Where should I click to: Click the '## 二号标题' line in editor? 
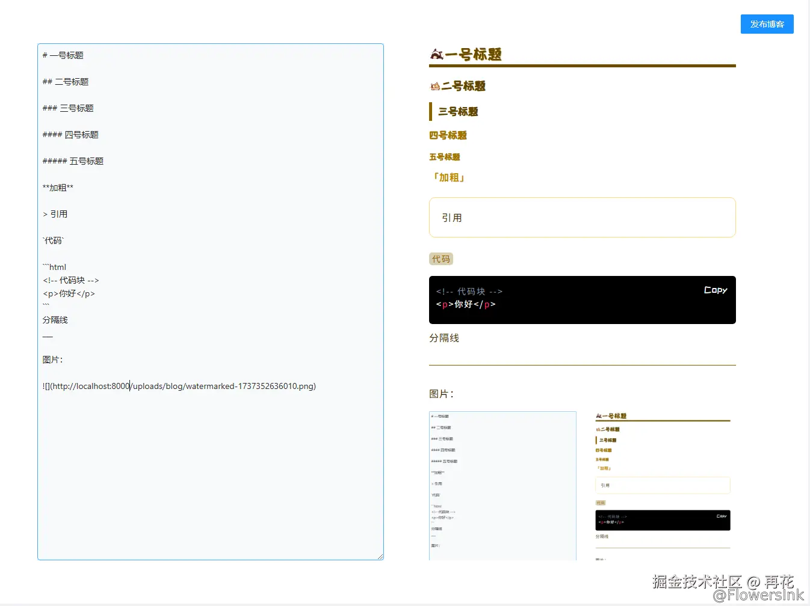tap(66, 82)
